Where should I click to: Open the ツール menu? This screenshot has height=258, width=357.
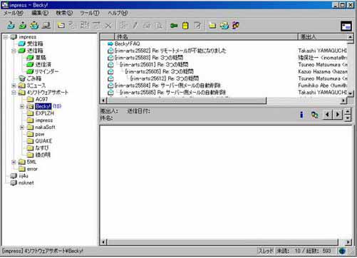pos(90,13)
